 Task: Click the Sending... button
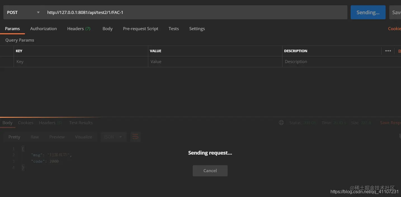[368, 12]
